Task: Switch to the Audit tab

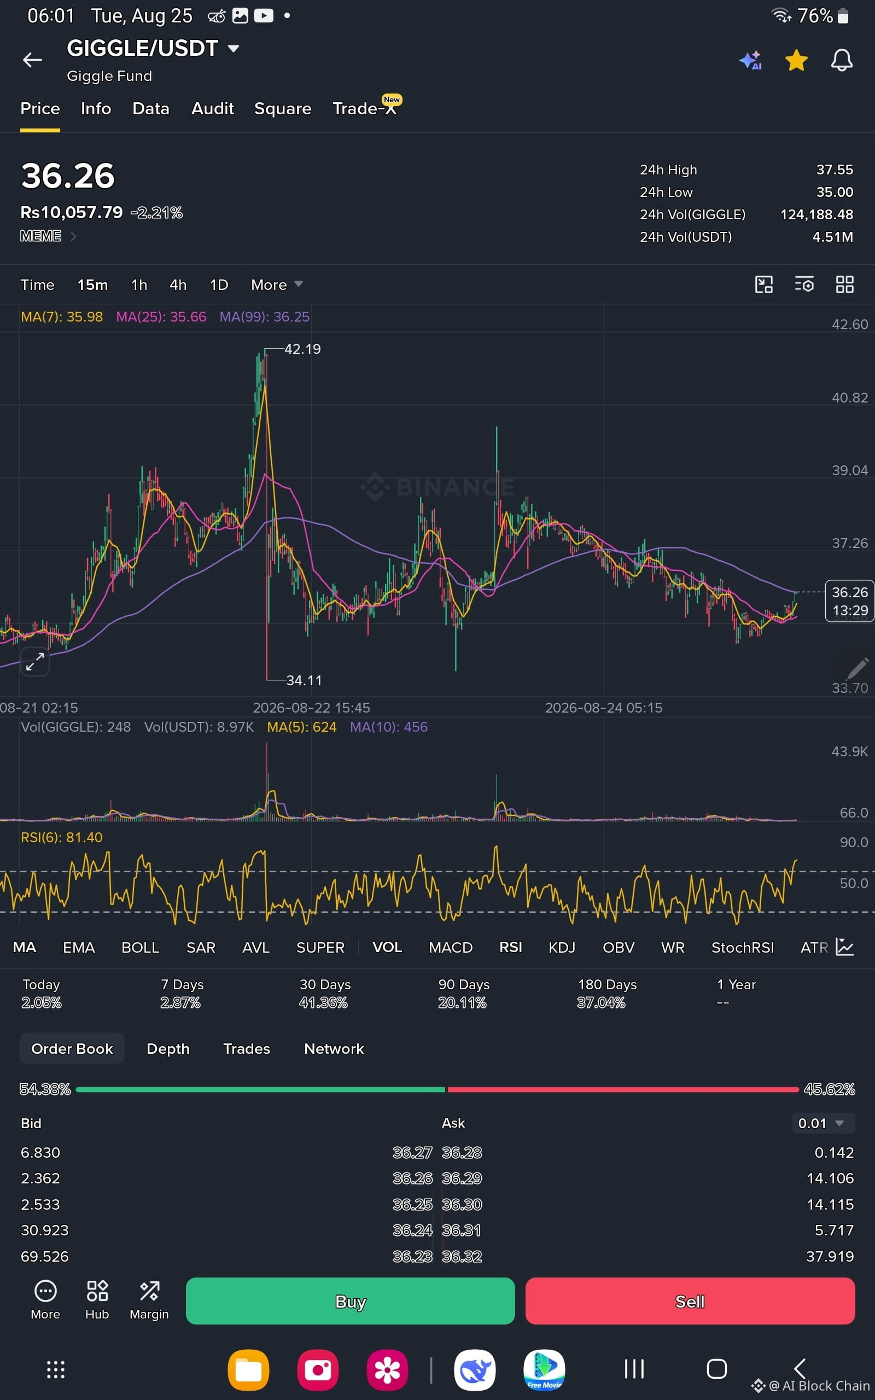Action: coord(212,109)
